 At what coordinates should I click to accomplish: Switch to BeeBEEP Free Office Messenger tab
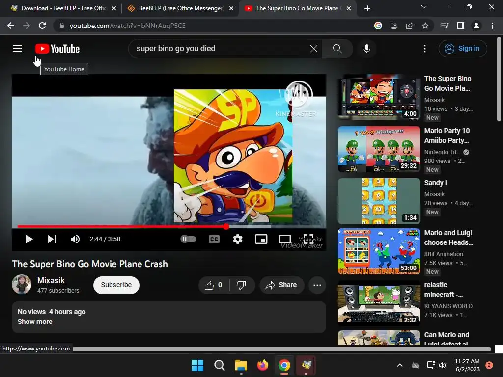pos(180,8)
